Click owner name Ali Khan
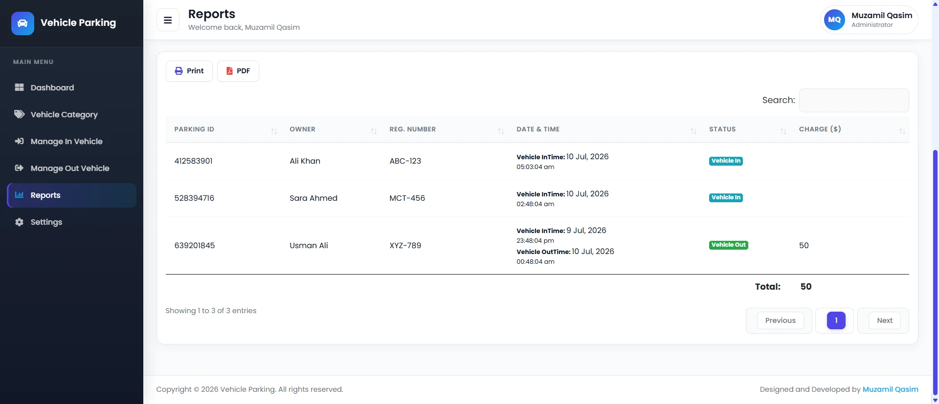 (x=305, y=161)
